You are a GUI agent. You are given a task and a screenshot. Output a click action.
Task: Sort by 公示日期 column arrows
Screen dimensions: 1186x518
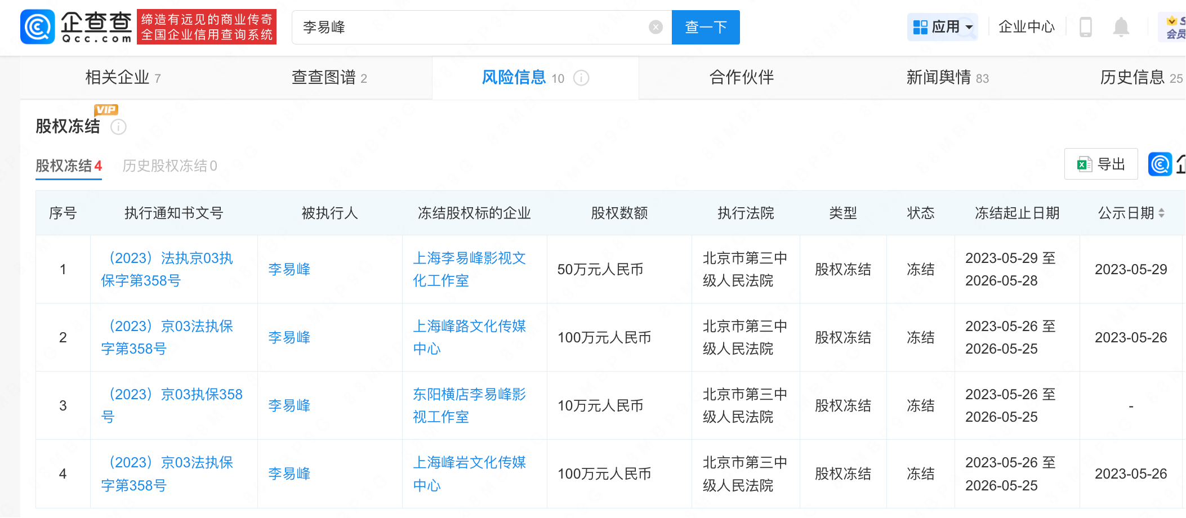[1161, 213]
